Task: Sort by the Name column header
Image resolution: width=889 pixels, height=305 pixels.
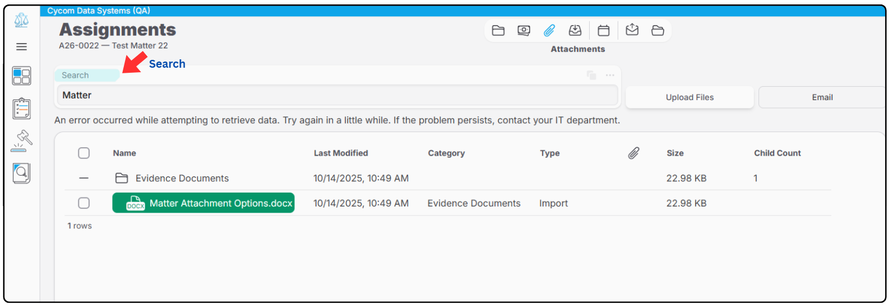Action: [x=124, y=153]
